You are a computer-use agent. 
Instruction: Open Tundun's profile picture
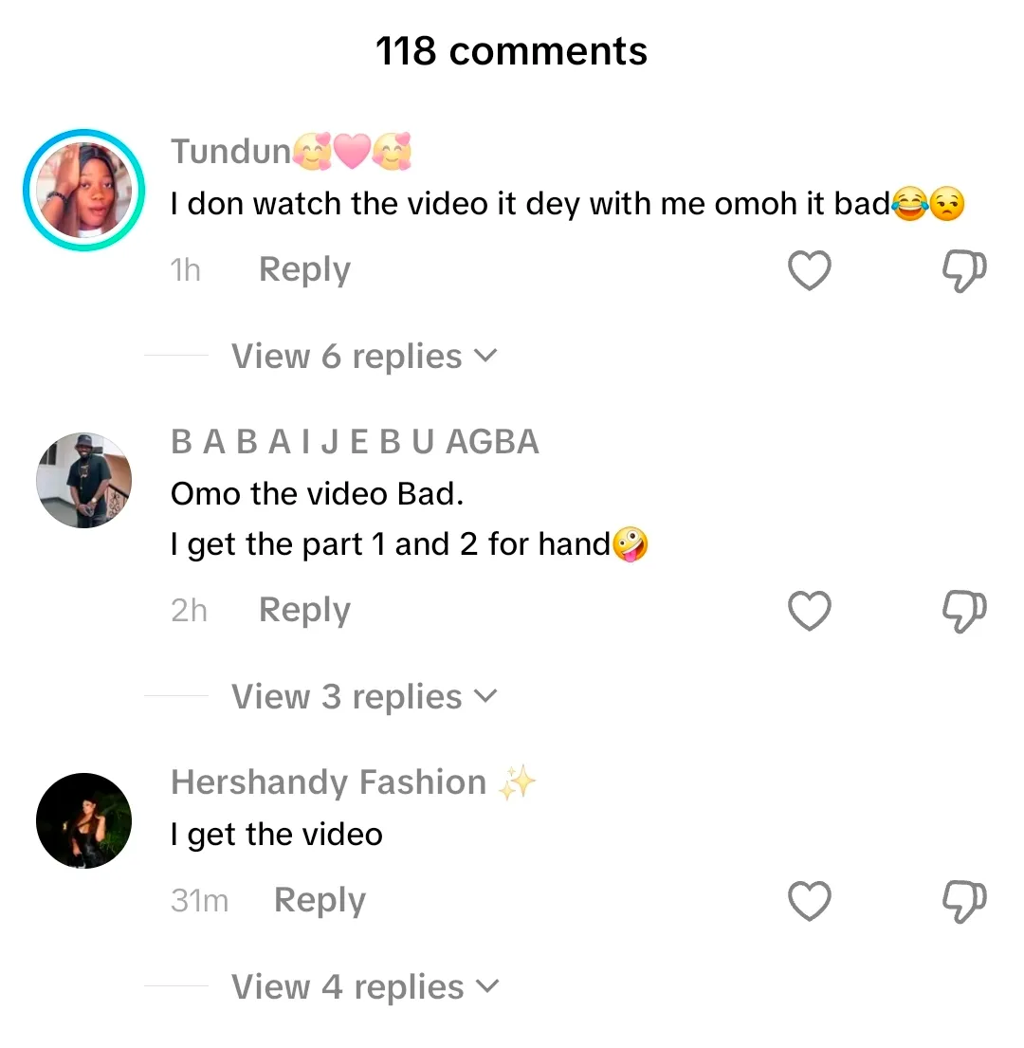pos(83,190)
